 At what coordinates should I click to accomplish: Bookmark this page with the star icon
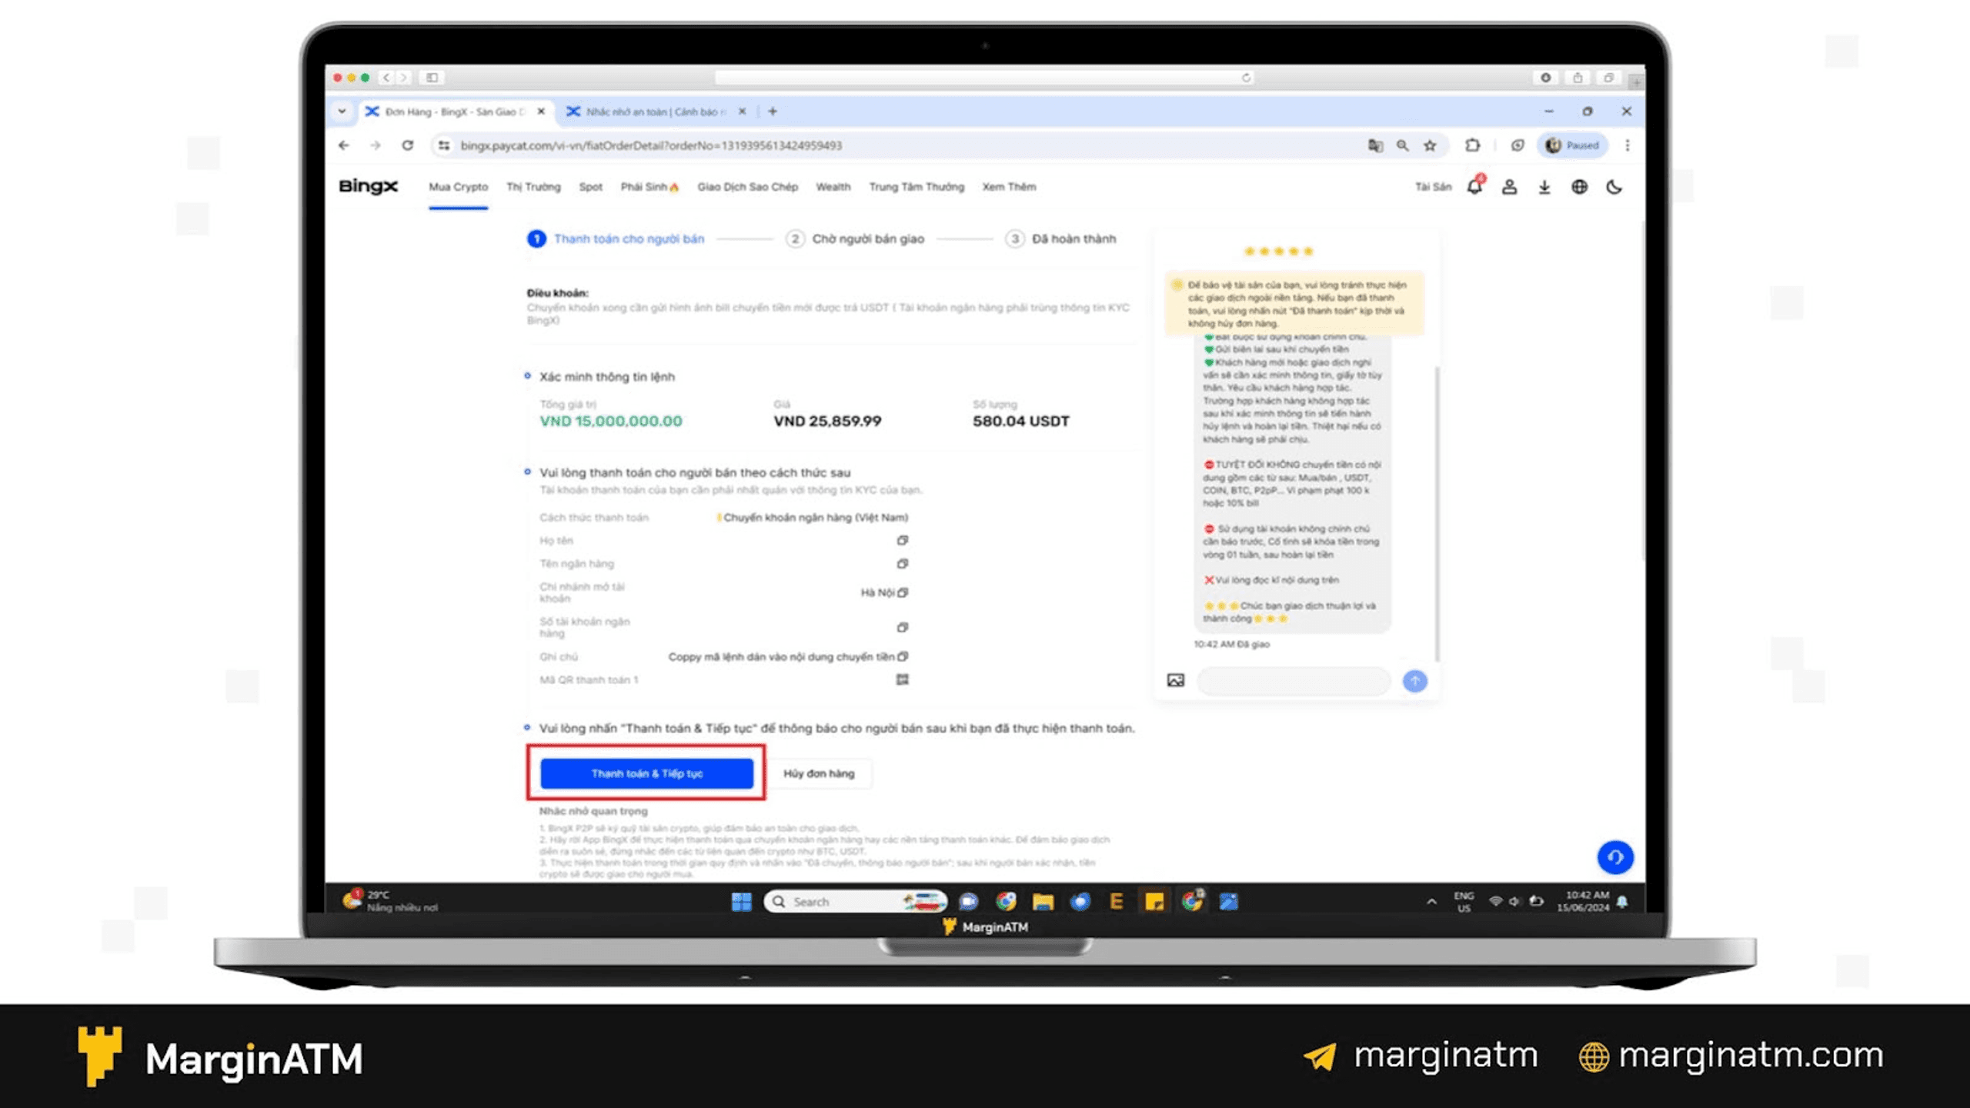click(1430, 145)
